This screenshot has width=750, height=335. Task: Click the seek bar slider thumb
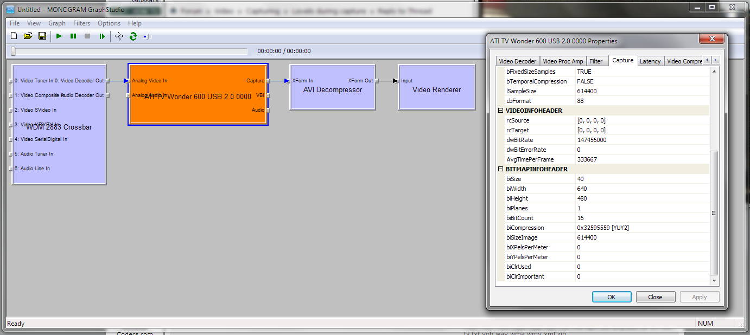tap(14, 51)
